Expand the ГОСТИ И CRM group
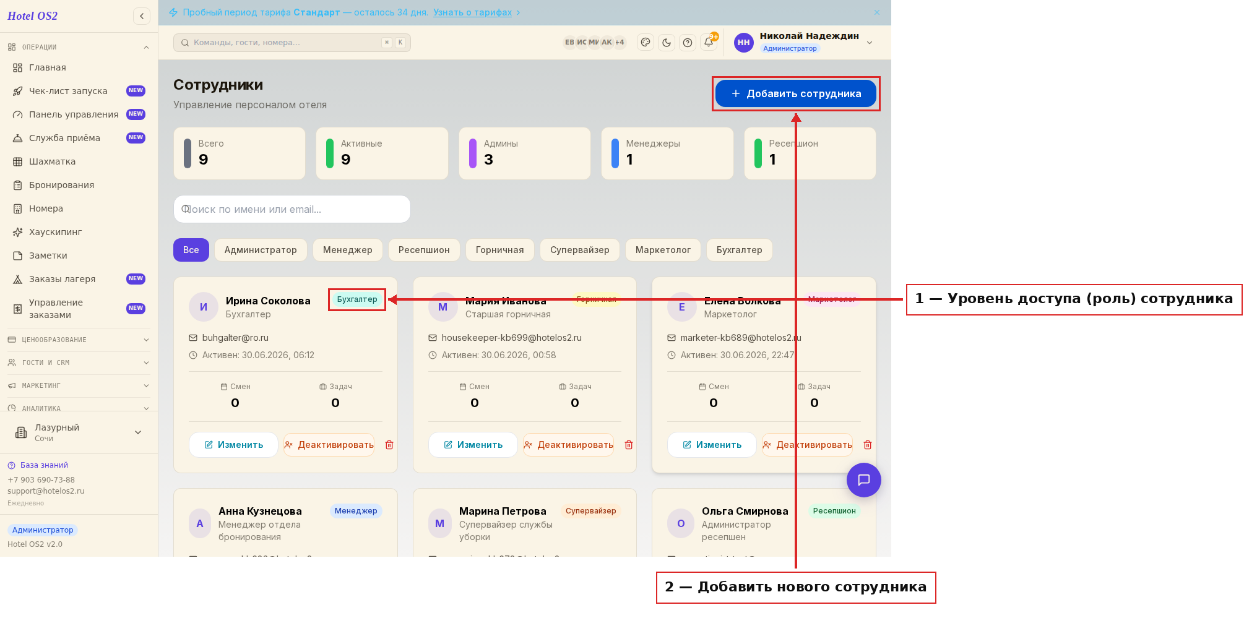 [x=79, y=363]
